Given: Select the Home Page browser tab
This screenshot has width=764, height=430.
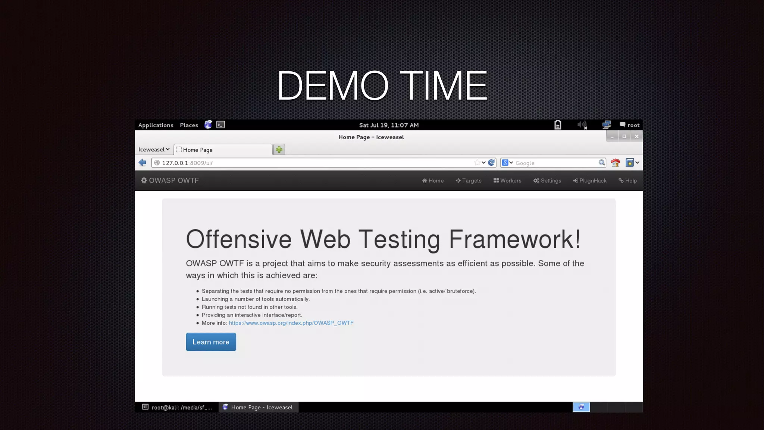Looking at the screenshot, I should click(x=223, y=150).
